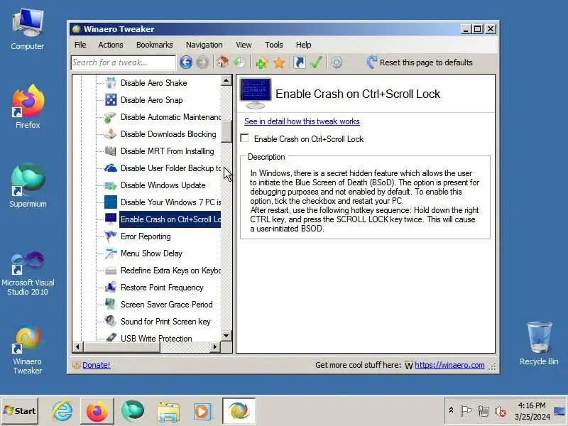Add this tweak to bookmarks (green plus star)
The width and height of the screenshot is (568, 426).
(262, 62)
